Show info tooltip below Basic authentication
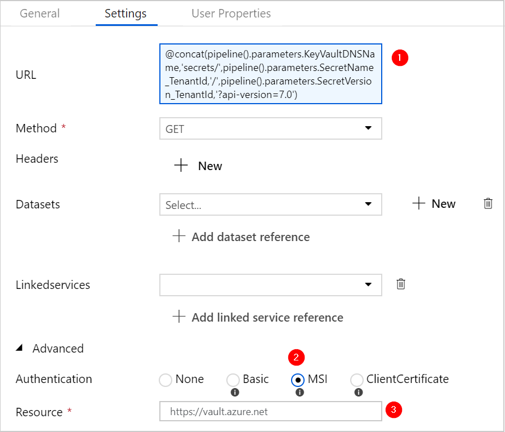The image size is (505, 432). click(x=235, y=393)
